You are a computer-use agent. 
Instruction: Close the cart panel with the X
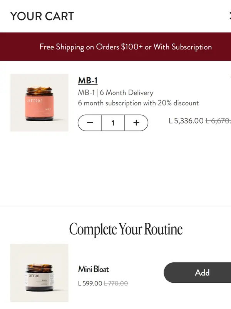[x=230, y=16]
